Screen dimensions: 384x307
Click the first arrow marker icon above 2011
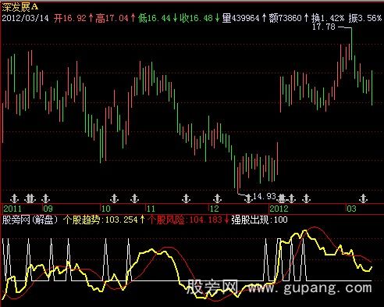point(14,198)
